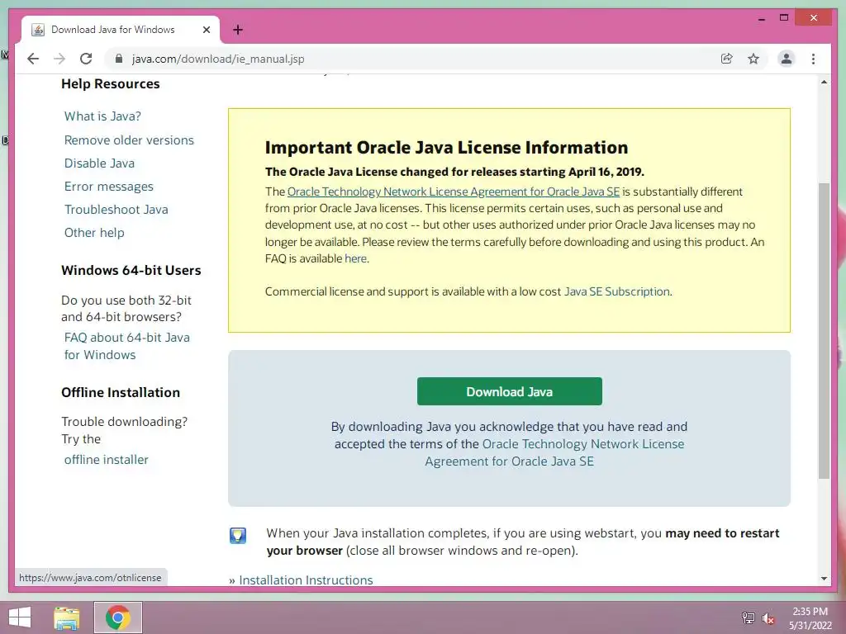Open the Chrome profile avatar
The image size is (846, 634).
787,59
